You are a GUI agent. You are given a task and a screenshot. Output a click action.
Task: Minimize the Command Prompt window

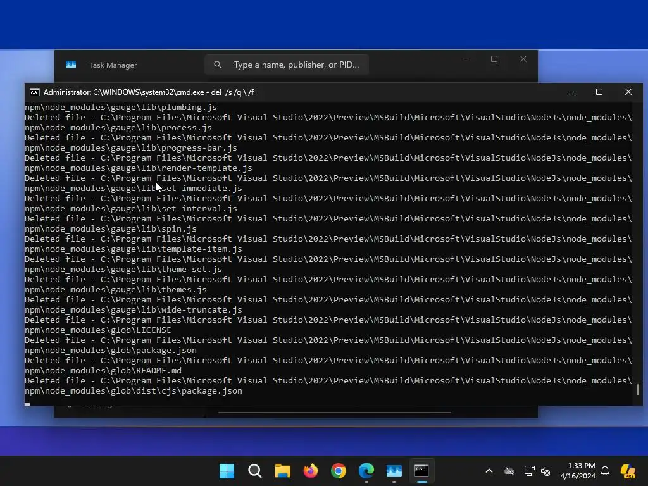[x=571, y=92]
